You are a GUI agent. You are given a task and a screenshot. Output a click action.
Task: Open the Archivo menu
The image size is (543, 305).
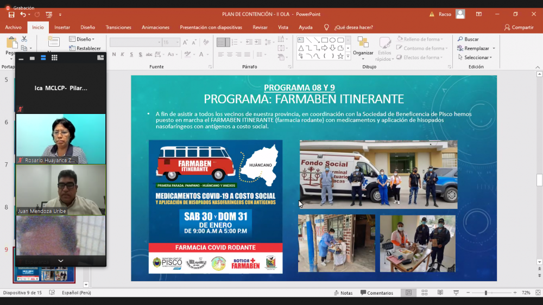coord(13,27)
